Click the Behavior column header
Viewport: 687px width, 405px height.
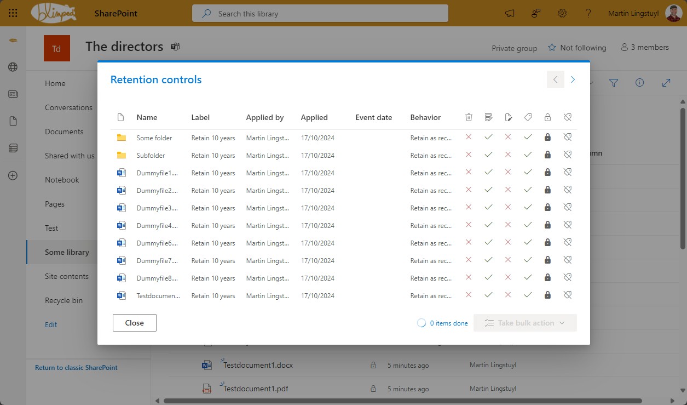tap(425, 117)
